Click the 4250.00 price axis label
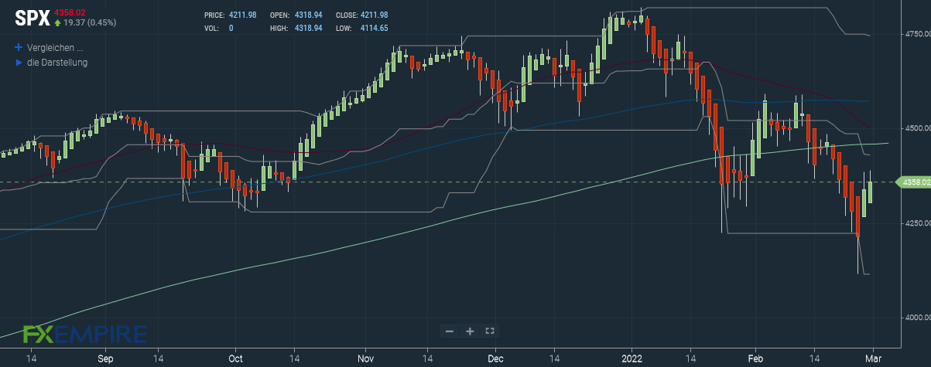 [x=917, y=223]
